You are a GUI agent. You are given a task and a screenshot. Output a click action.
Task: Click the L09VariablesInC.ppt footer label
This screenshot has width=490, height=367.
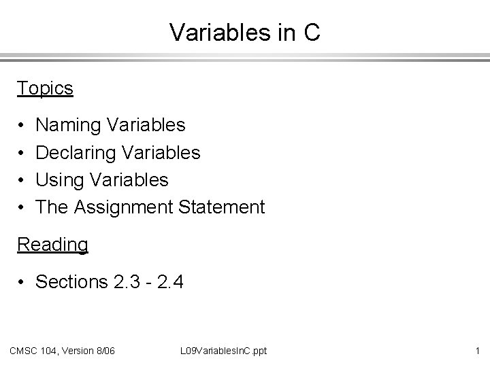tap(223, 351)
